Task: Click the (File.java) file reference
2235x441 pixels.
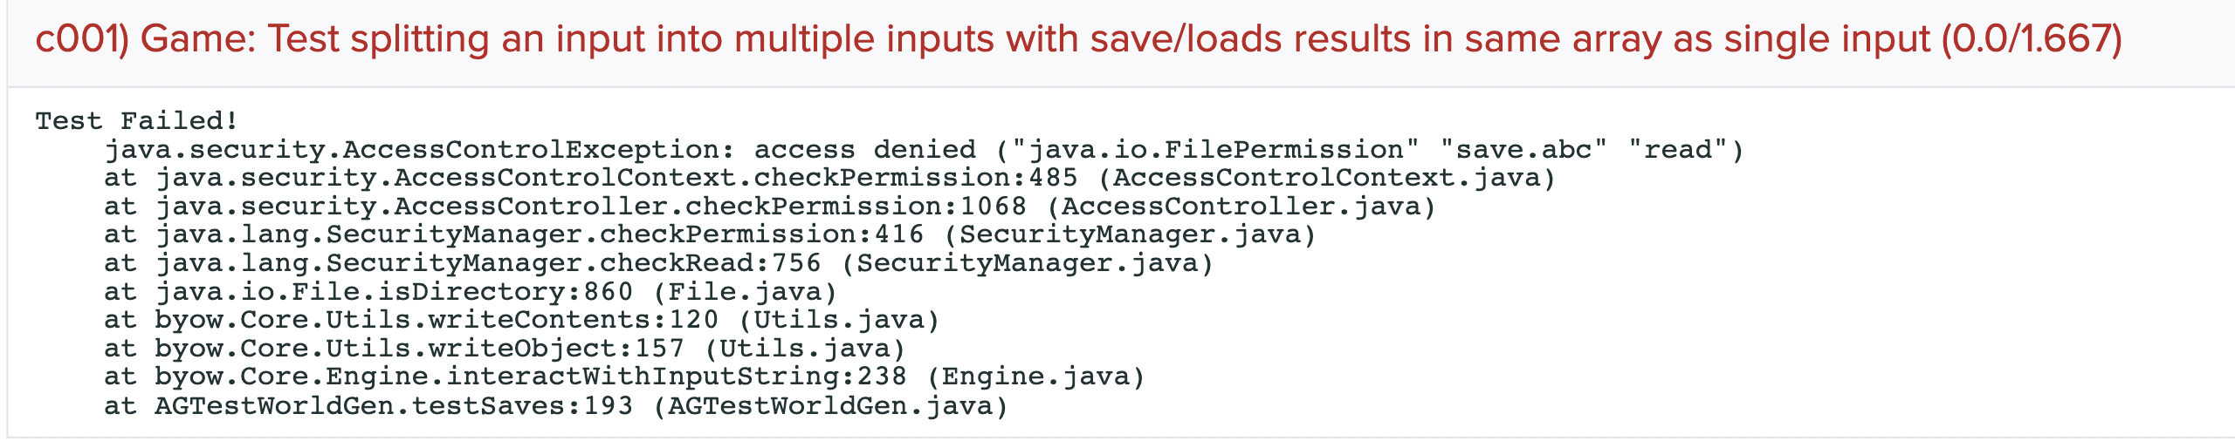Action: click(745, 292)
